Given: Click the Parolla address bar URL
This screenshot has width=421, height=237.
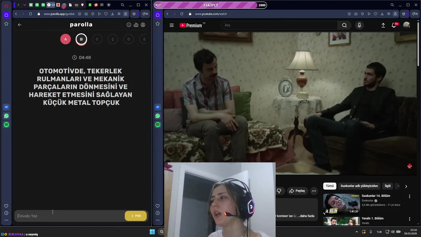Looking at the screenshot, I should [59, 14].
